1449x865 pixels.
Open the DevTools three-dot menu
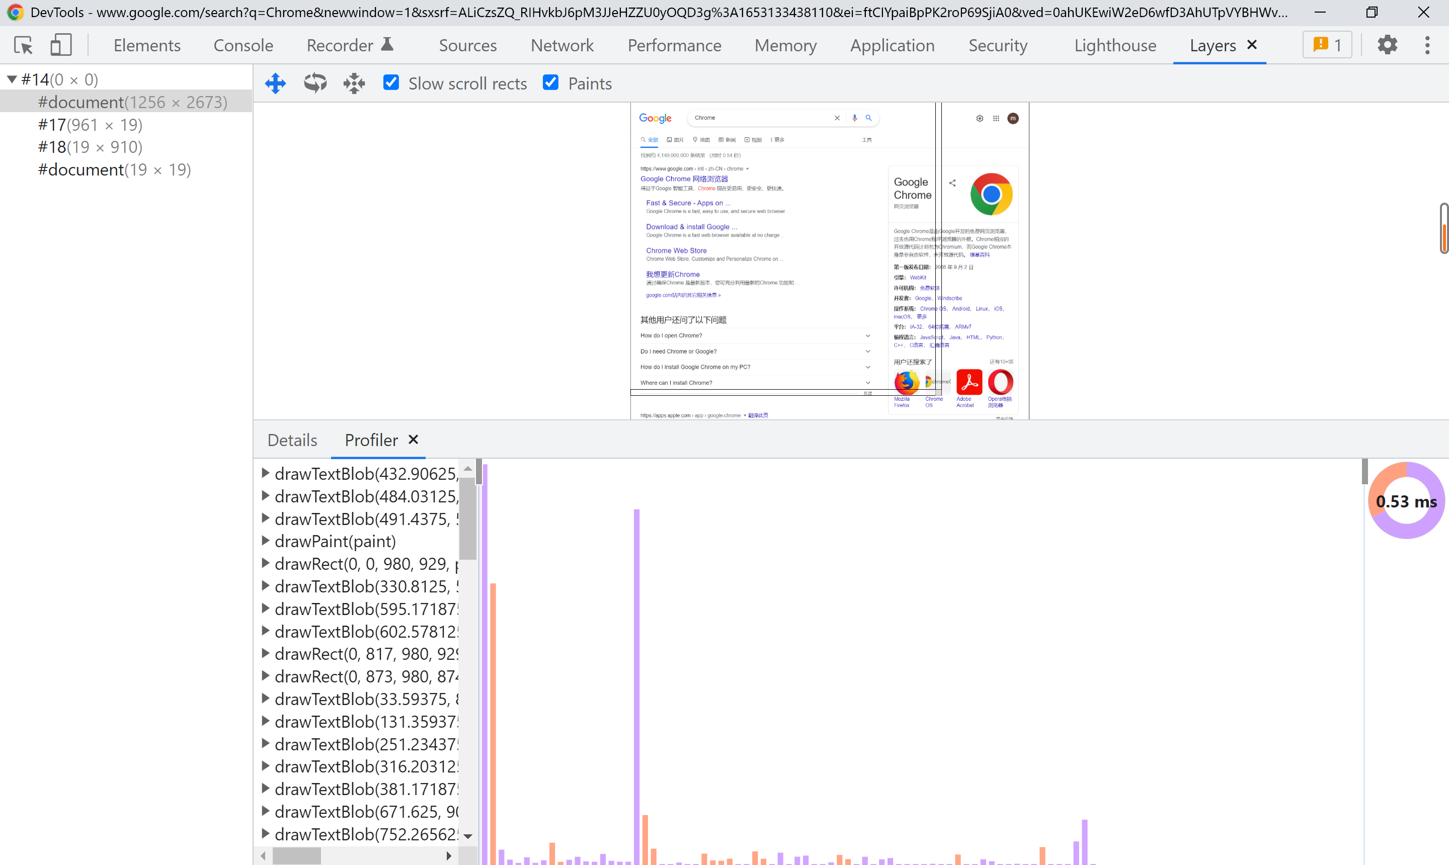(x=1427, y=45)
